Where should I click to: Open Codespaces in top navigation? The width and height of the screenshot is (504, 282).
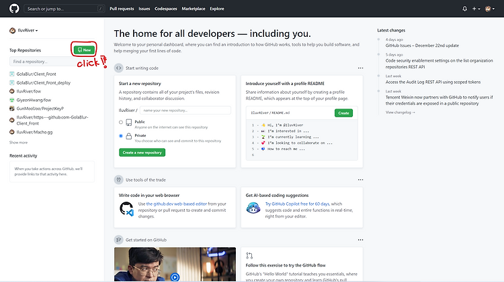click(166, 9)
